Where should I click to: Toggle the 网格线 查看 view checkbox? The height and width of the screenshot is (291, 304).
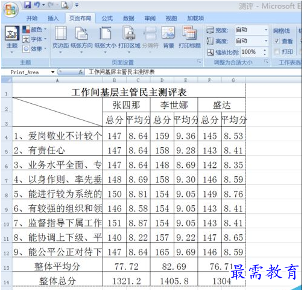tap(277, 41)
